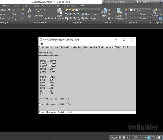Open the Trim dropdown arrow

pyautogui.click(x=18, y=10)
